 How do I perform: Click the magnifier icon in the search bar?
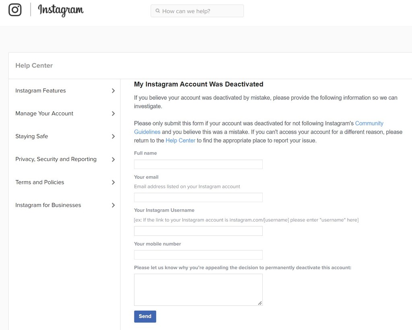coord(157,11)
